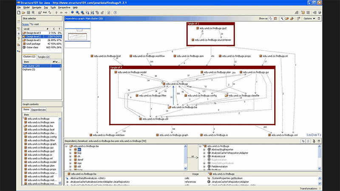Open the Perspective menu
This screenshot has width=340, height=191.
click(64, 8)
